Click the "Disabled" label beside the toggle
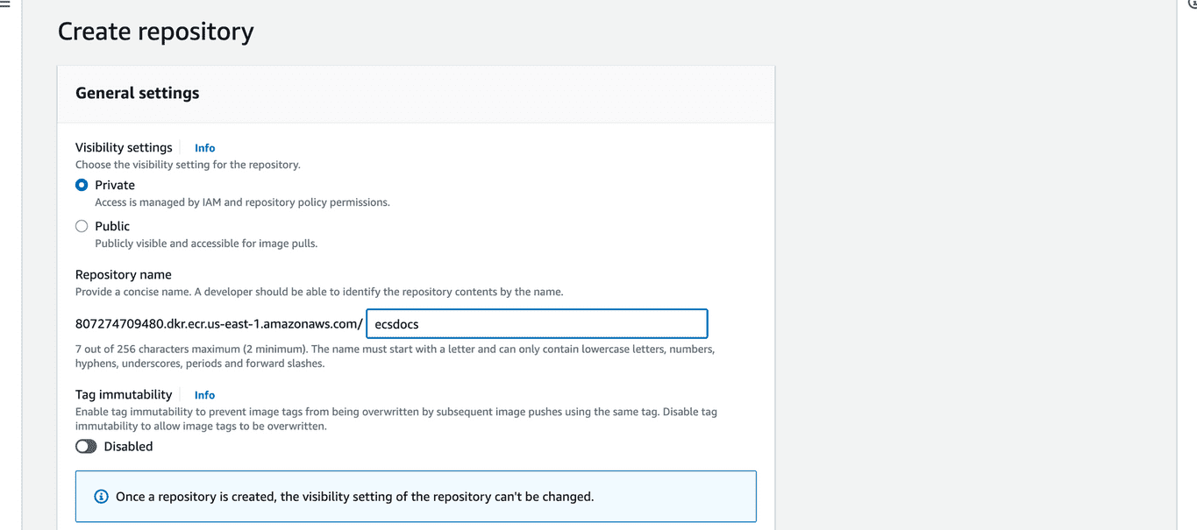Viewport: 1197px width, 530px height. (128, 447)
